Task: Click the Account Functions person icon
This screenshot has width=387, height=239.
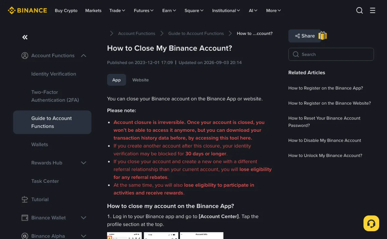Action: [25, 56]
